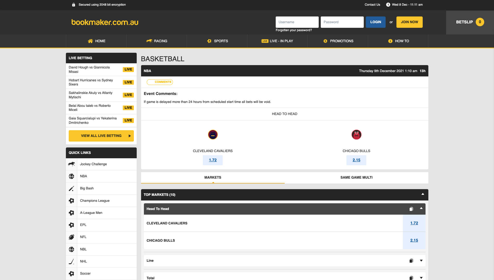This screenshot has width=494, height=280.
Task: Expand the Line market
Action: [421, 261]
